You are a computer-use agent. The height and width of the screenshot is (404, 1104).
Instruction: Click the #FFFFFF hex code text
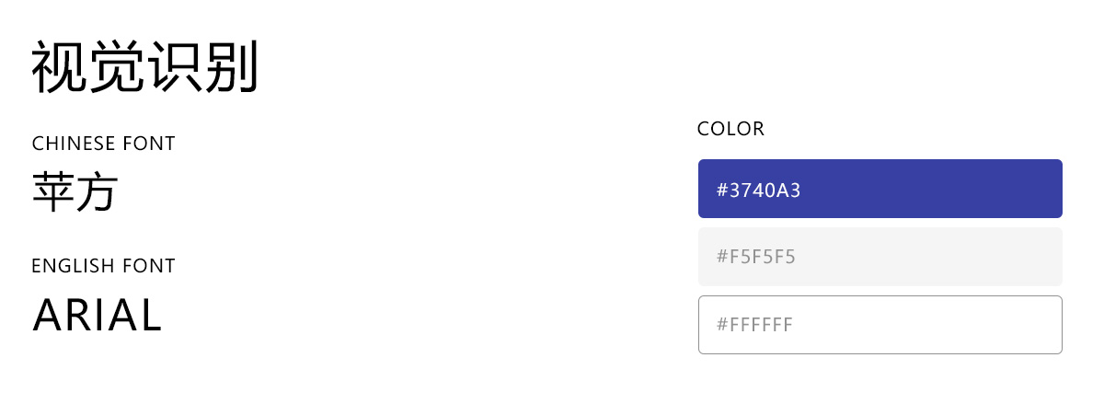pyautogui.click(x=754, y=325)
